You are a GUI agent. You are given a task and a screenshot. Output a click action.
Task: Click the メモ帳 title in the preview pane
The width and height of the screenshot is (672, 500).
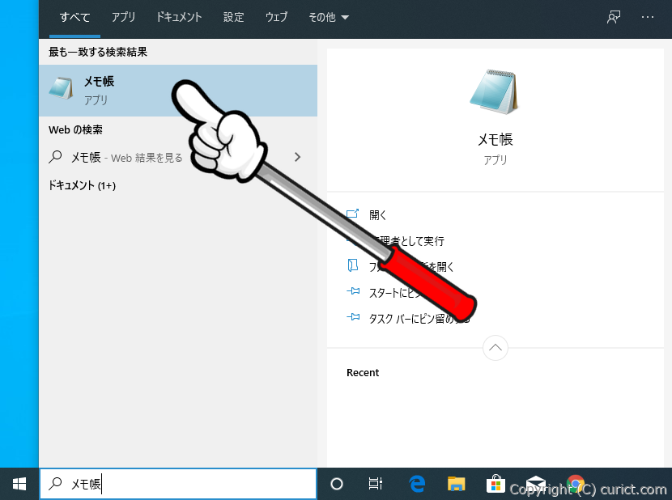(495, 140)
